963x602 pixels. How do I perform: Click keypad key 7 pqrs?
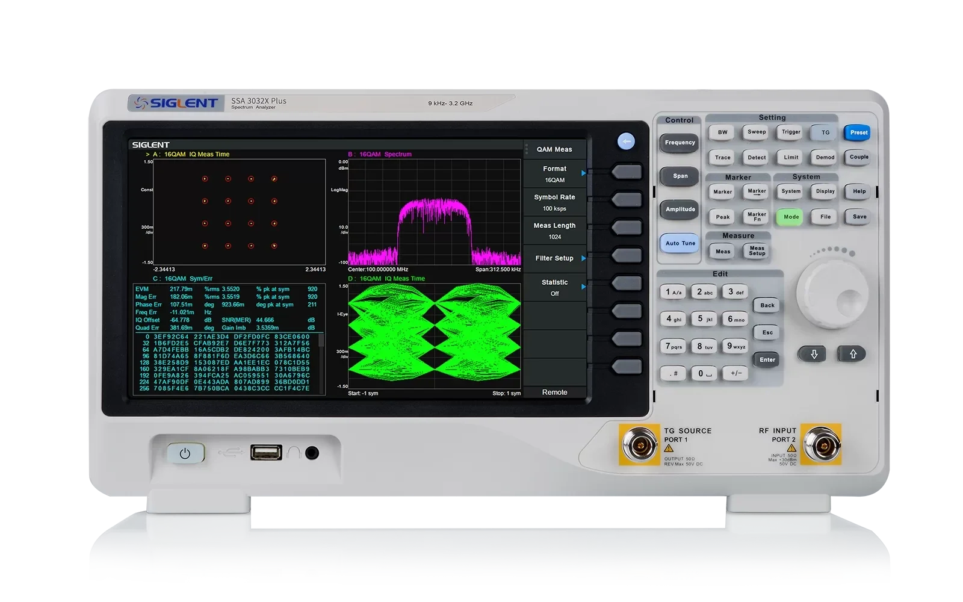click(x=673, y=346)
